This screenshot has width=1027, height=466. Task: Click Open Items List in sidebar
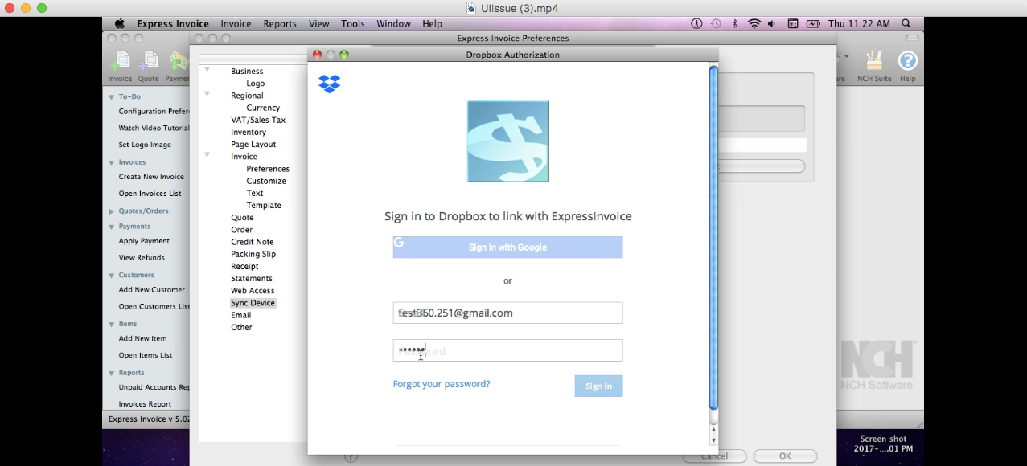146,355
